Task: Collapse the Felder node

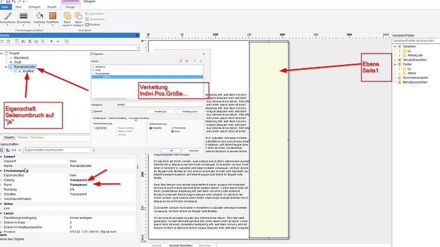Action: pos(395,64)
